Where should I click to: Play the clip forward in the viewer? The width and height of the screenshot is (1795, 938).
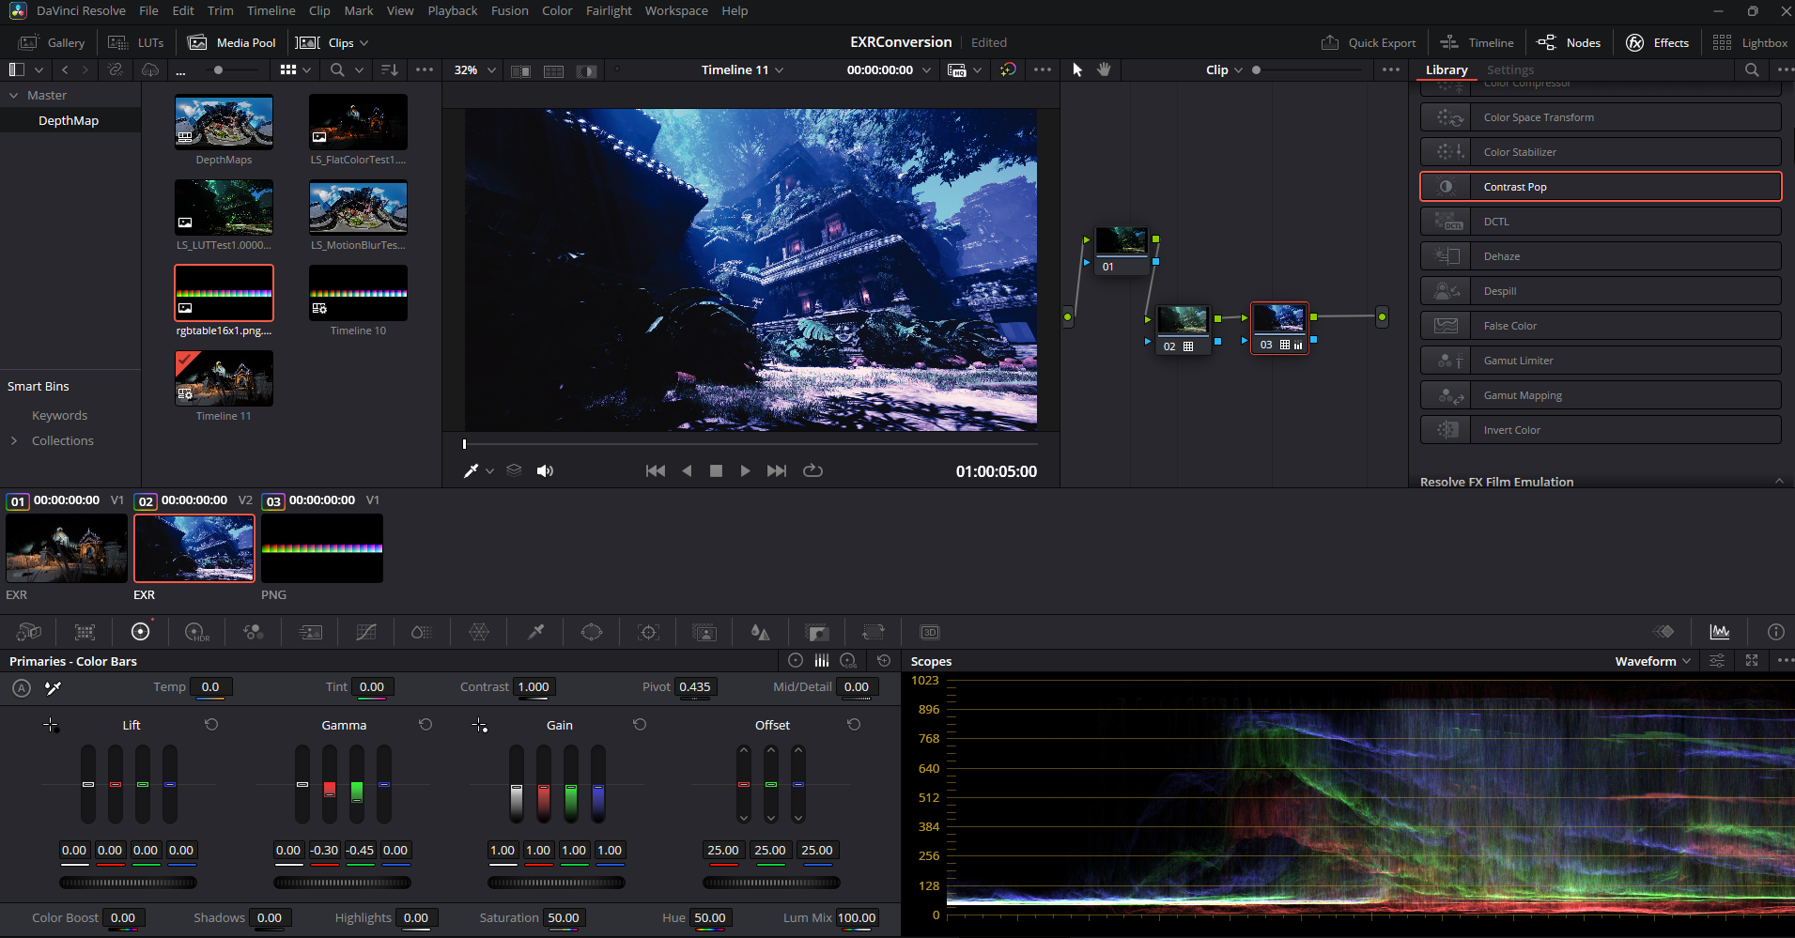pos(745,470)
